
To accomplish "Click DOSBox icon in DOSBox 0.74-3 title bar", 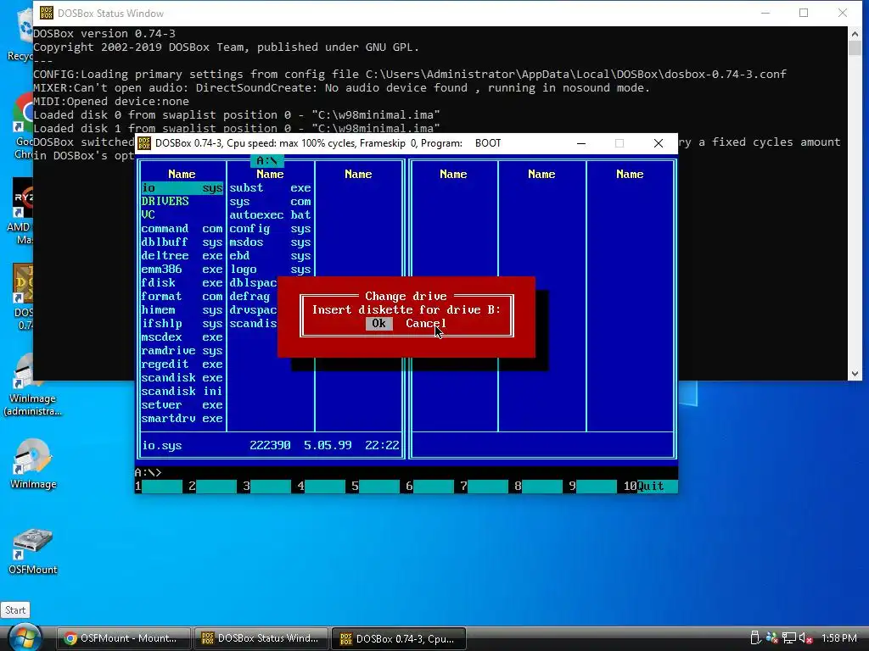I will point(144,143).
